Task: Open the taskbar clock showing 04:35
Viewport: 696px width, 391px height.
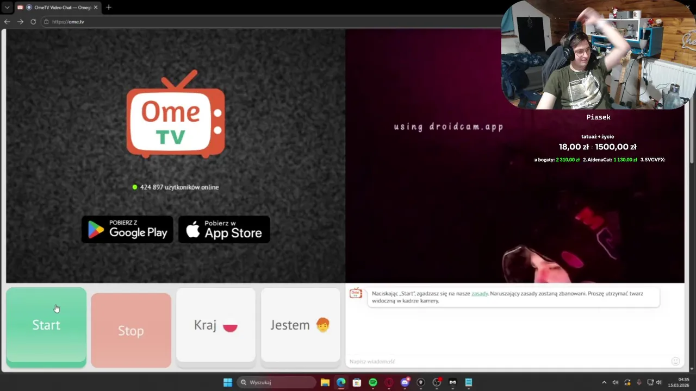Action: click(679, 382)
